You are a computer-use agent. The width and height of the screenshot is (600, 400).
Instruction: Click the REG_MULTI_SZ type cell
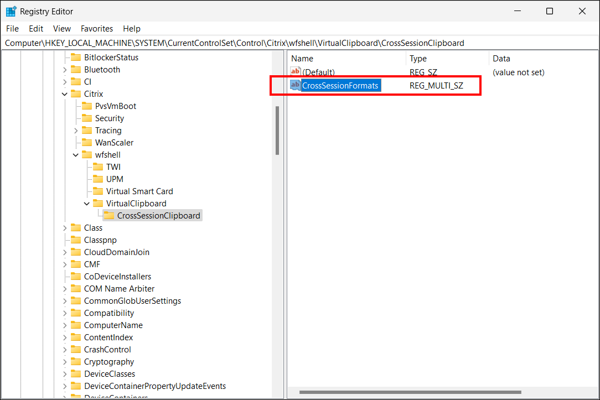pyautogui.click(x=436, y=86)
